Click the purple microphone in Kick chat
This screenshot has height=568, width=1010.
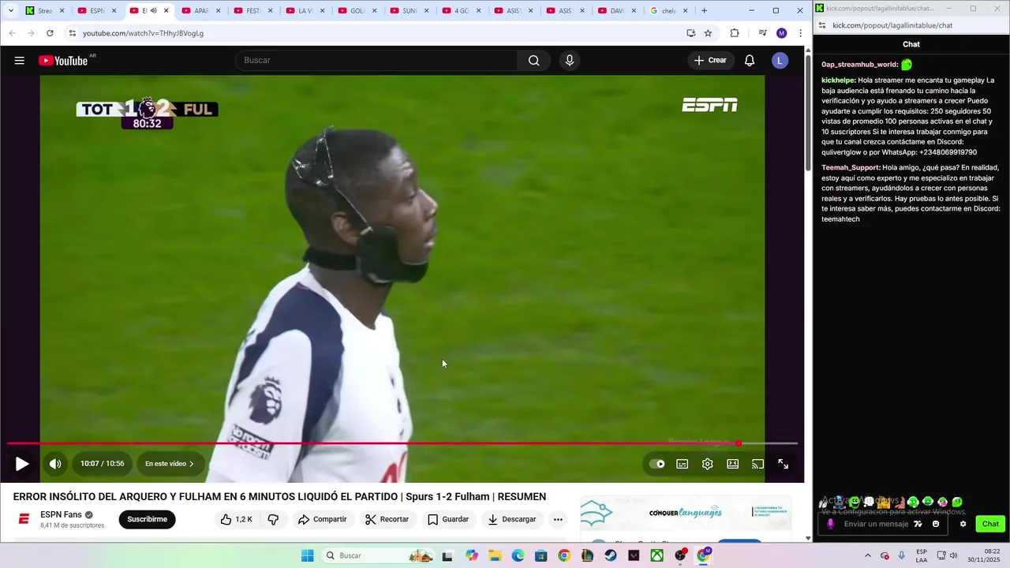pos(830,524)
